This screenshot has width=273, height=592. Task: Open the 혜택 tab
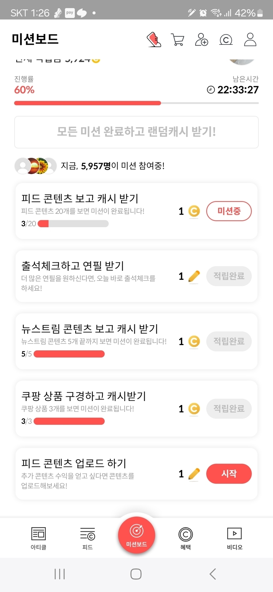[186, 538]
